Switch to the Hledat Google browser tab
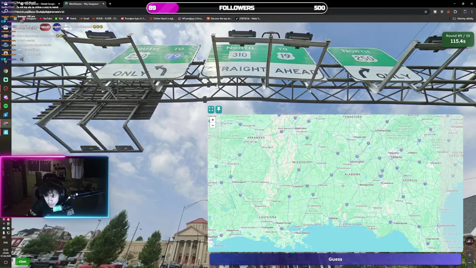 (41, 4)
